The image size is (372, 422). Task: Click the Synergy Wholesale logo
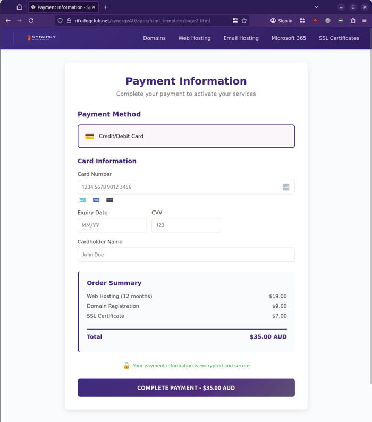41,38
